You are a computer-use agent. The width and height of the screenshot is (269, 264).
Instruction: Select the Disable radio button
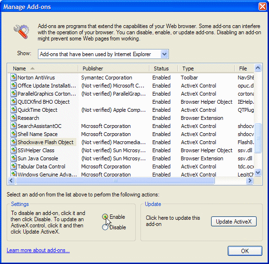coord(105,227)
